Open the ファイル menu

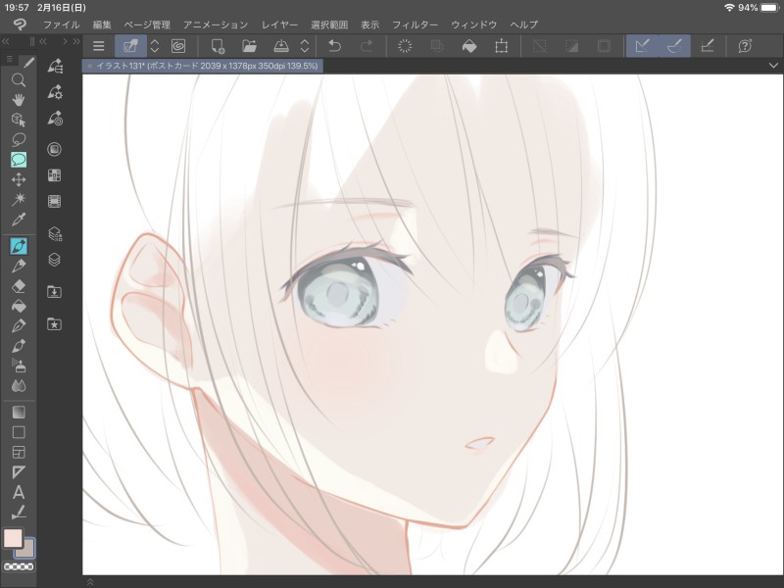tap(61, 24)
